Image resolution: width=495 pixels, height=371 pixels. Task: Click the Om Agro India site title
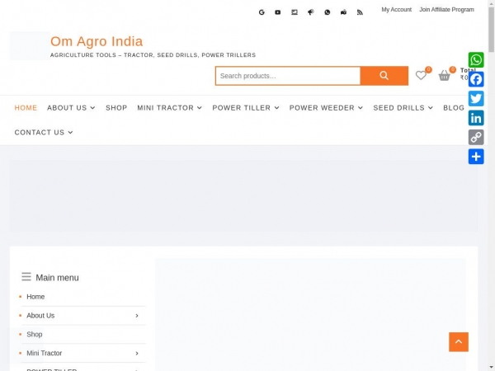(x=97, y=41)
